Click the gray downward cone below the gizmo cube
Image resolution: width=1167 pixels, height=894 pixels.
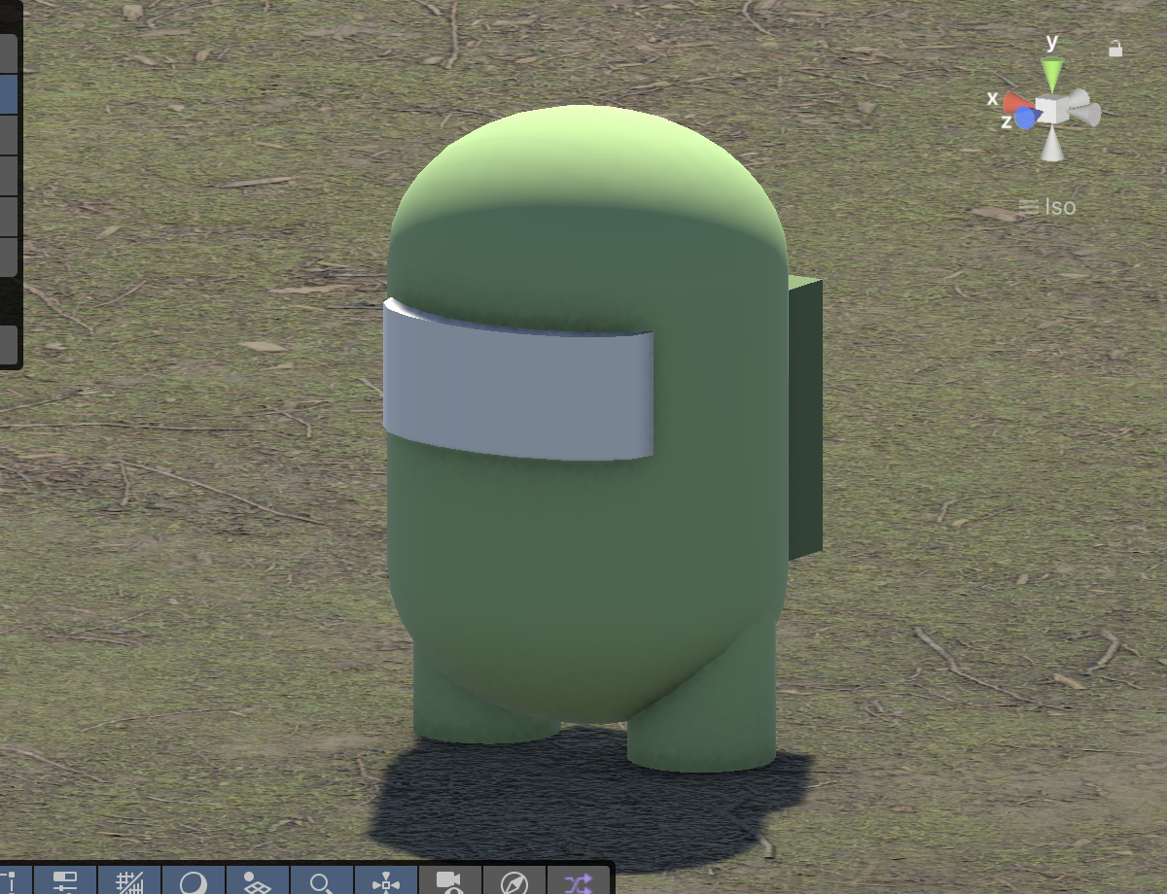point(1052,144)
